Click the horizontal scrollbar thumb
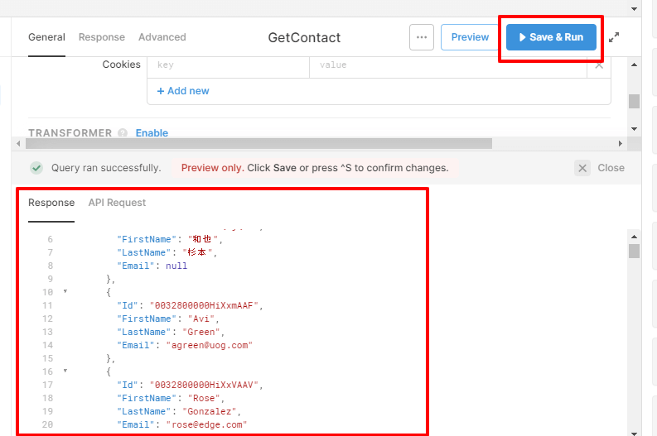This screenshot has width=657, height=436. tap(257, 143)
